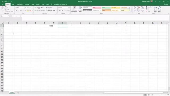Open AutoSum dropdown arrow

click(153, 7)
